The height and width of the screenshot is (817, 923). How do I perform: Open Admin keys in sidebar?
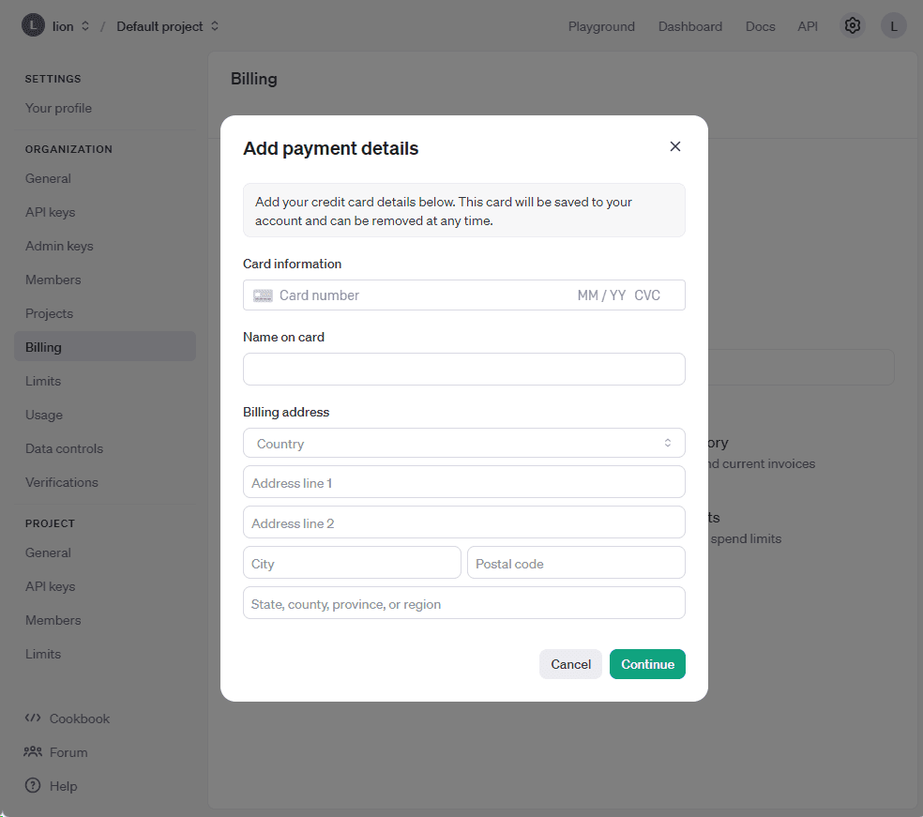tap(59, 246)
